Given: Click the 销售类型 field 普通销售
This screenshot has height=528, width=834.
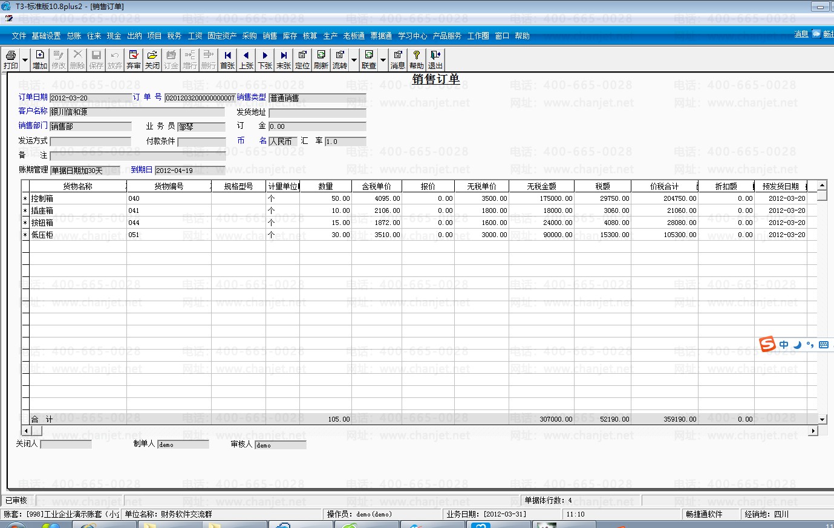Looking at the screenshot, I should pos(318,97).
